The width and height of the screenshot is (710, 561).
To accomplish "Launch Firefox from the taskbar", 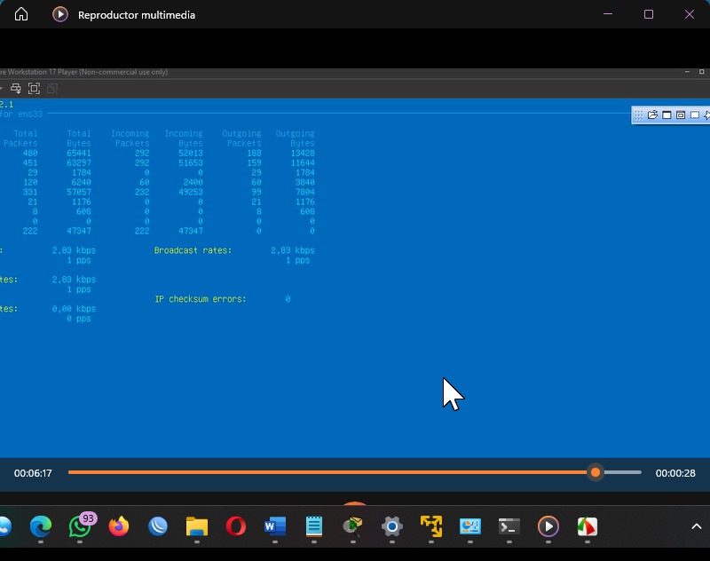I will 119,526.
